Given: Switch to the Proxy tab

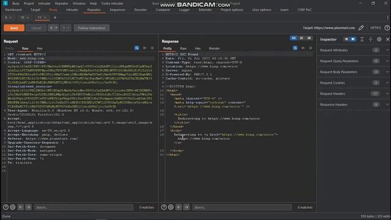Looking at the screenshot, I should tap(53, 10).
